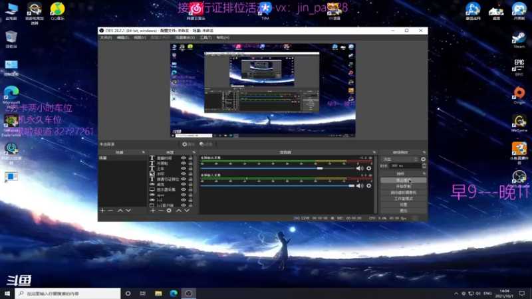Image resolution: width=532 pixels, height=299 pixels.
Task: Toggle visibility of 显示器采集 source
Action: click(184, 189)
